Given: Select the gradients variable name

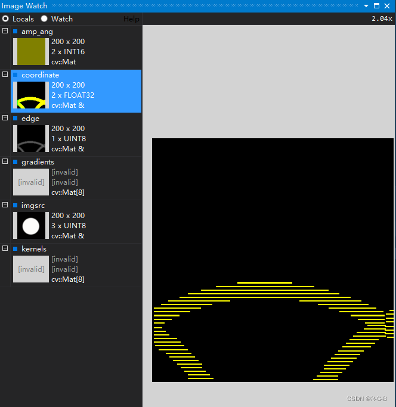Looking at the screenshot, I should coord(38,162).
